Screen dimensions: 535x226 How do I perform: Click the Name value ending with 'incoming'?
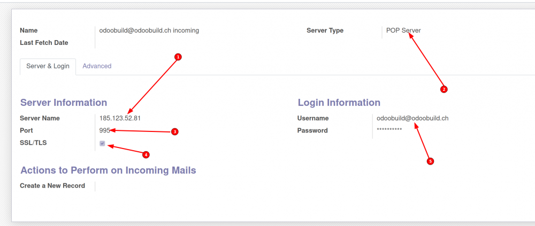149,30
